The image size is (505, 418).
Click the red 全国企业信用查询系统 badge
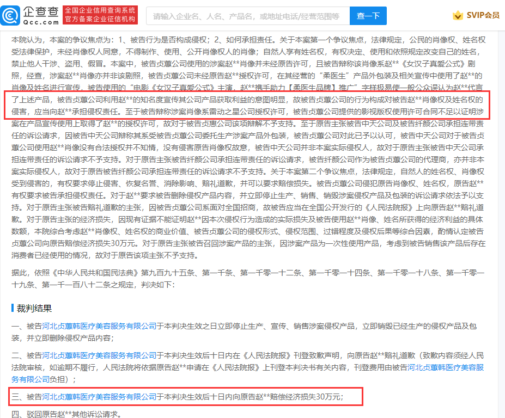pyautogui.click(x=100, y=15)
